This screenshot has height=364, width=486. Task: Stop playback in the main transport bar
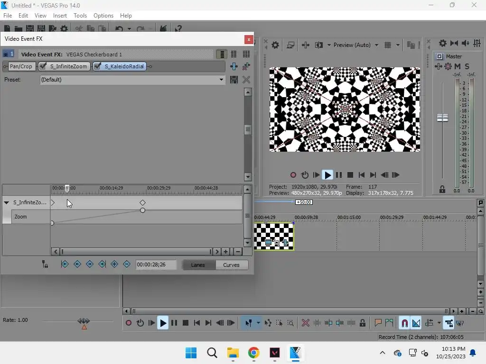[x=186, y=323]
